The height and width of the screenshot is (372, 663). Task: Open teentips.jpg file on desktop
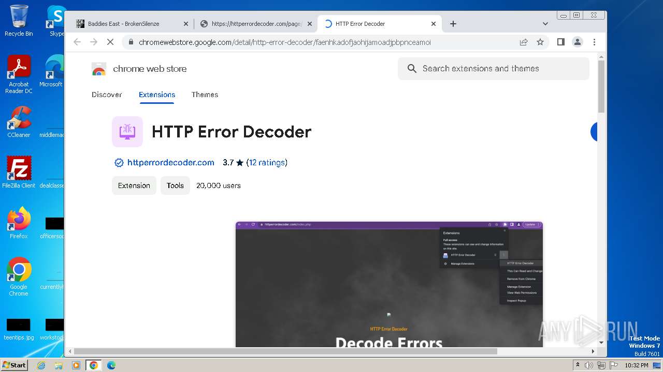19,330
